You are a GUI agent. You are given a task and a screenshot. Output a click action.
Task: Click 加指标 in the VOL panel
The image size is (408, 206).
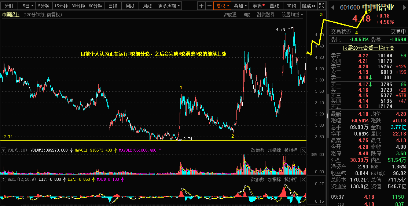point(274,150)
